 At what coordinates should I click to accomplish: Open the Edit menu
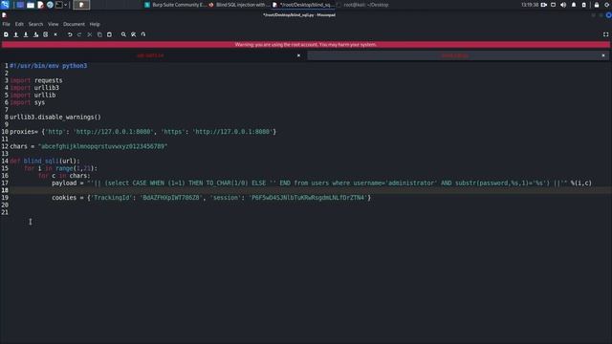19,24
